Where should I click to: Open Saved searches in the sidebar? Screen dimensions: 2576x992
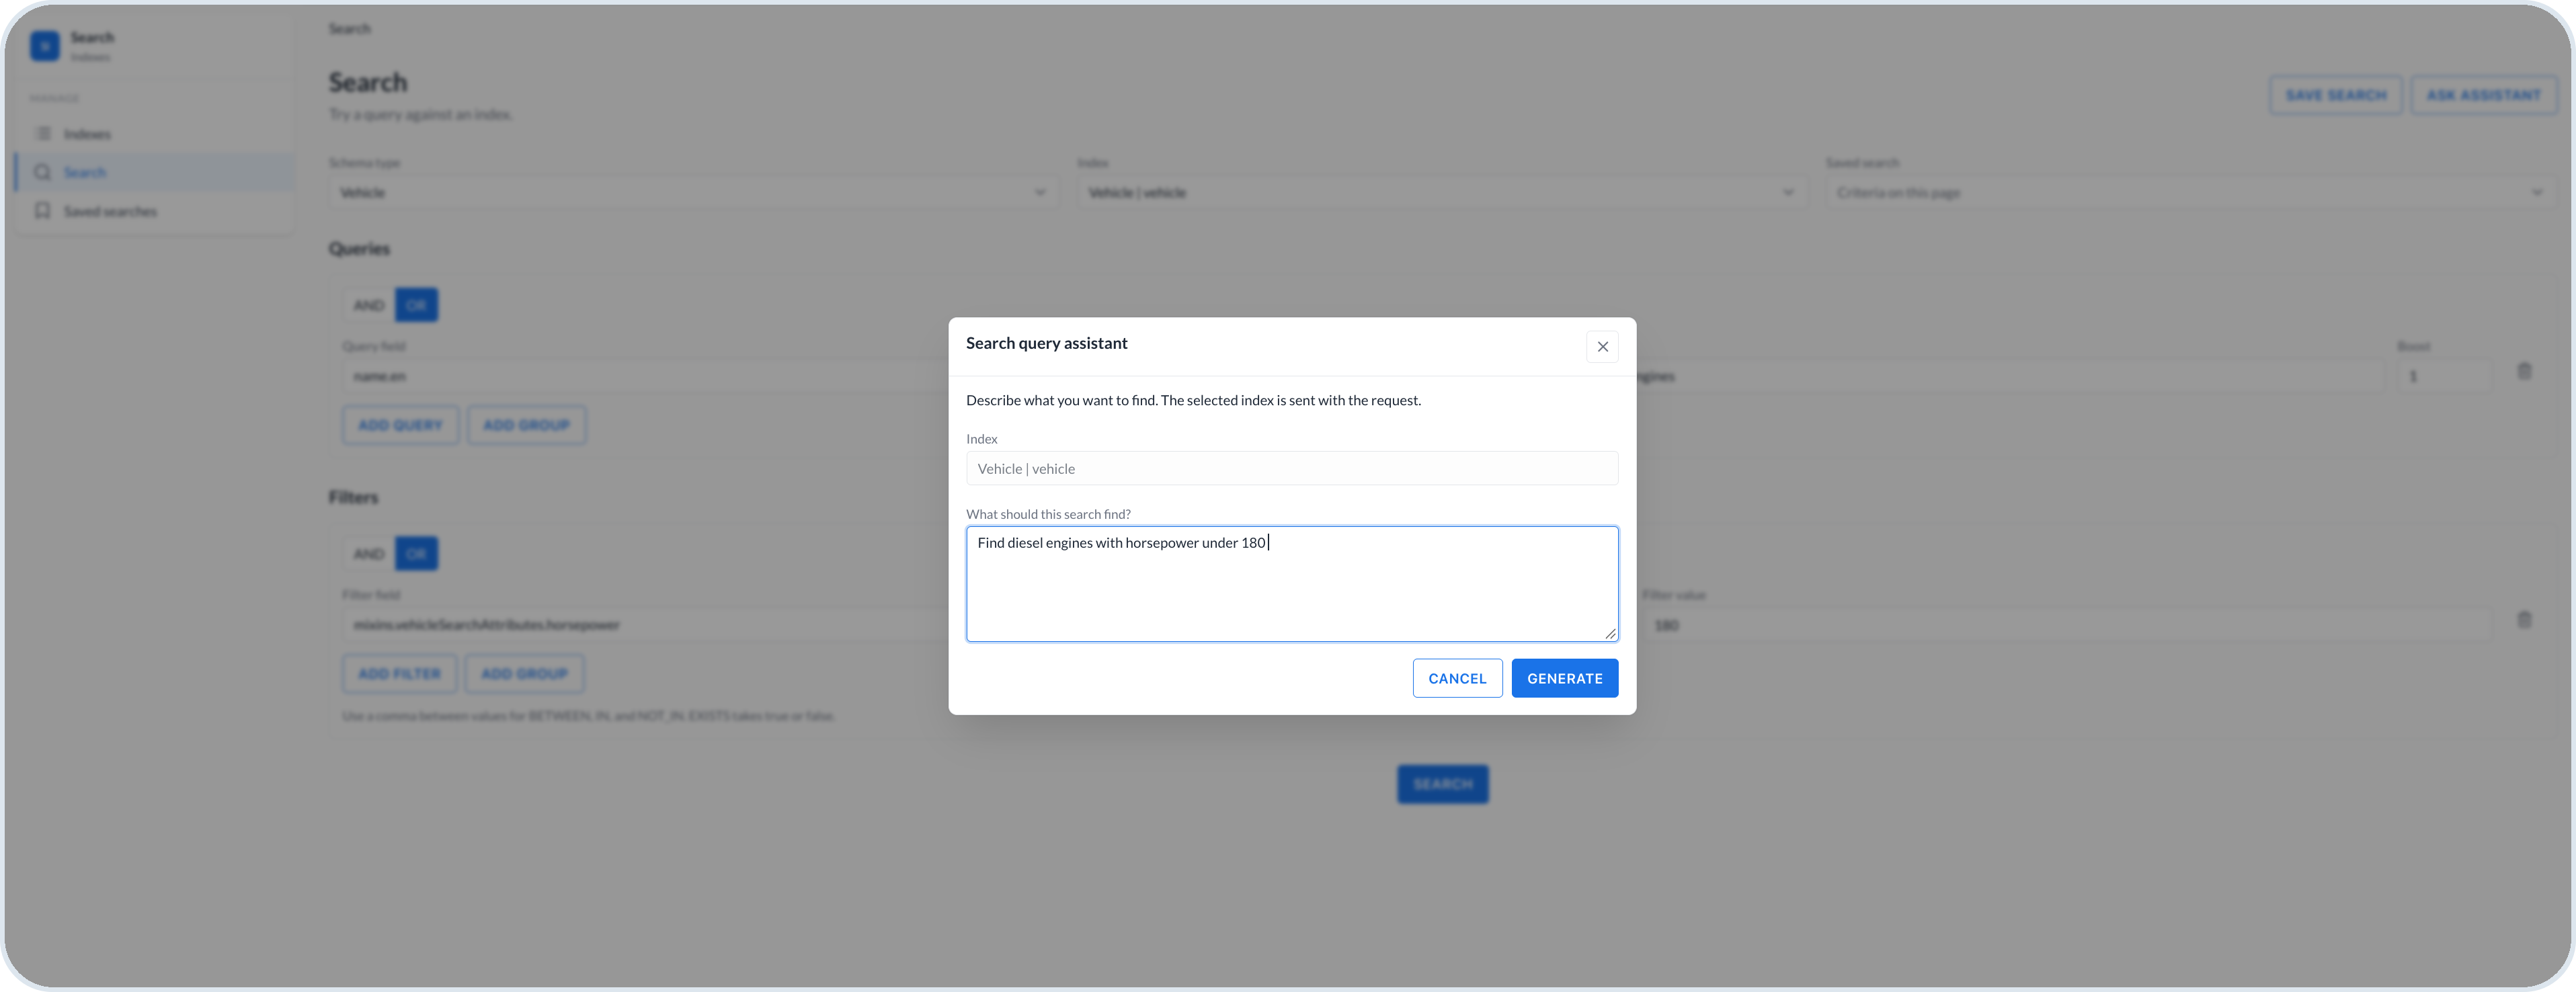click(x=155, y=211)
